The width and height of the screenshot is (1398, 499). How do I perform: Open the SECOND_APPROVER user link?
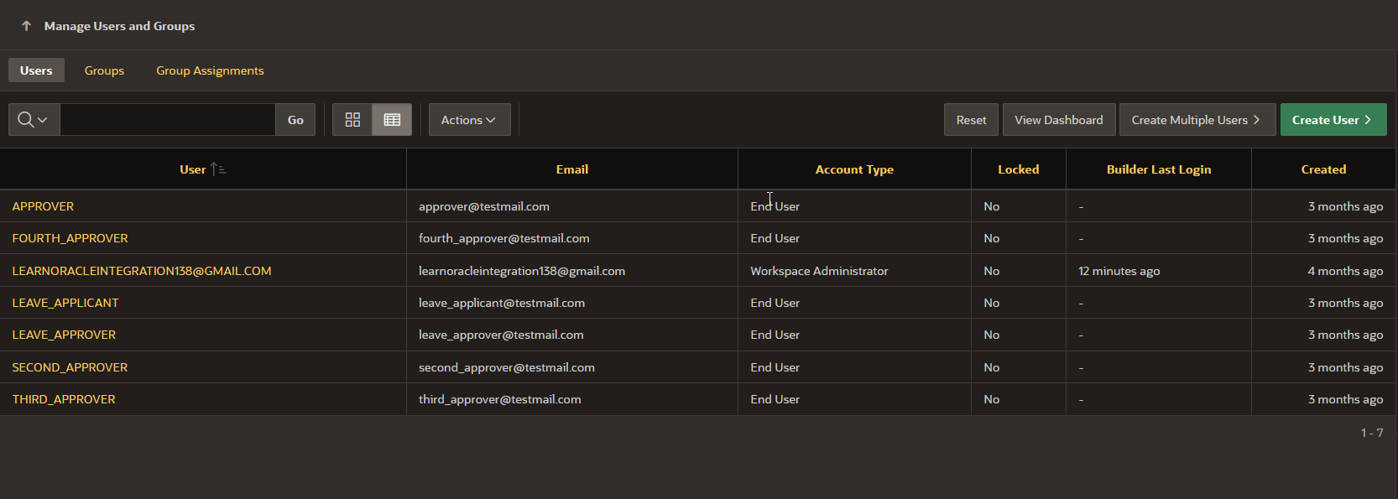click(x=70, y=367)
